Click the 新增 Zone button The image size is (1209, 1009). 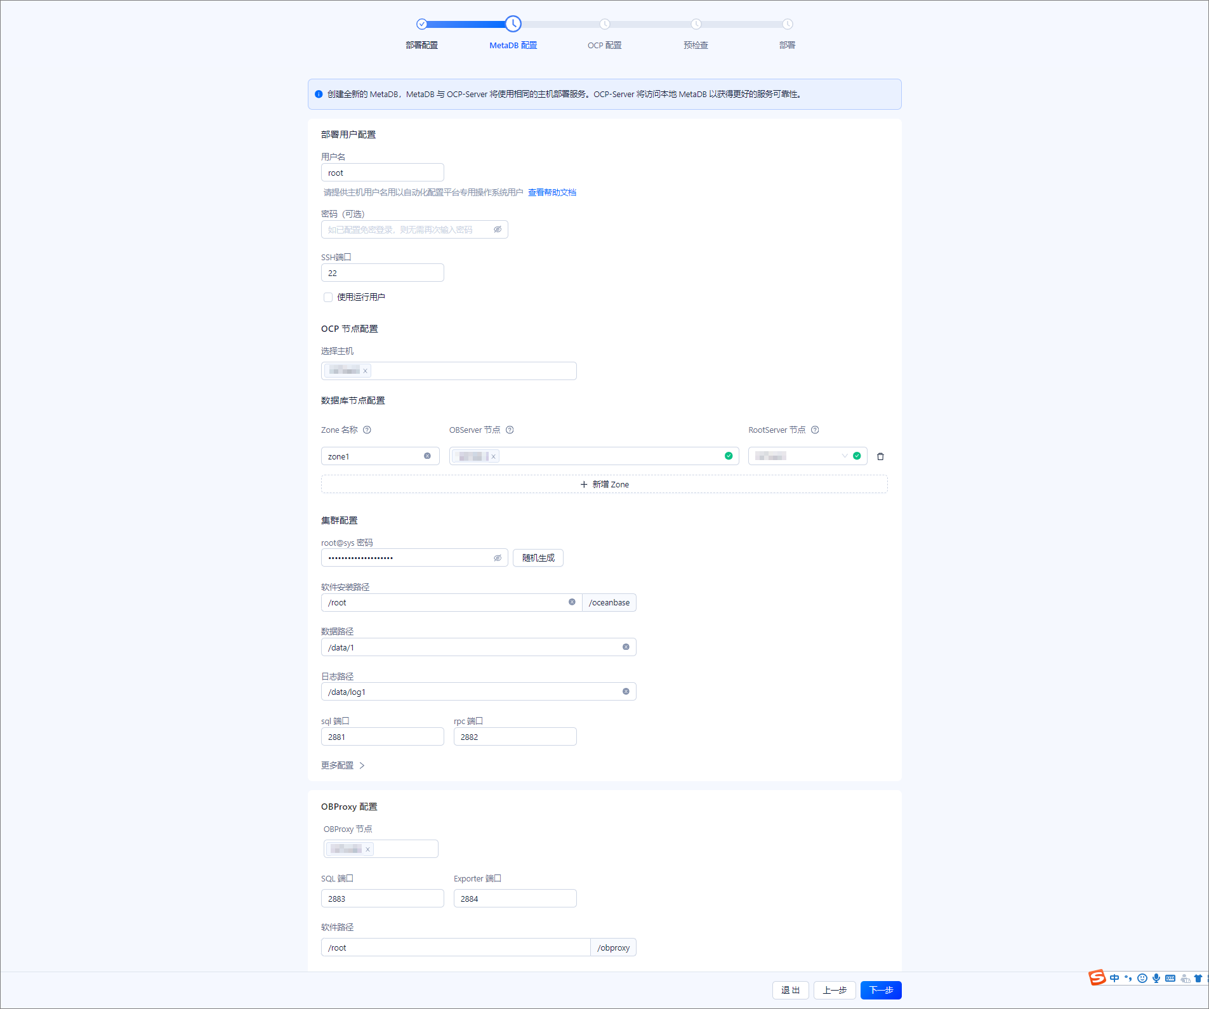tap(604, 484)
